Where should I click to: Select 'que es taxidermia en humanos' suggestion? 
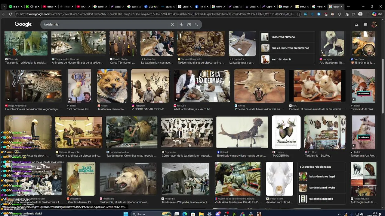[287, 48]
